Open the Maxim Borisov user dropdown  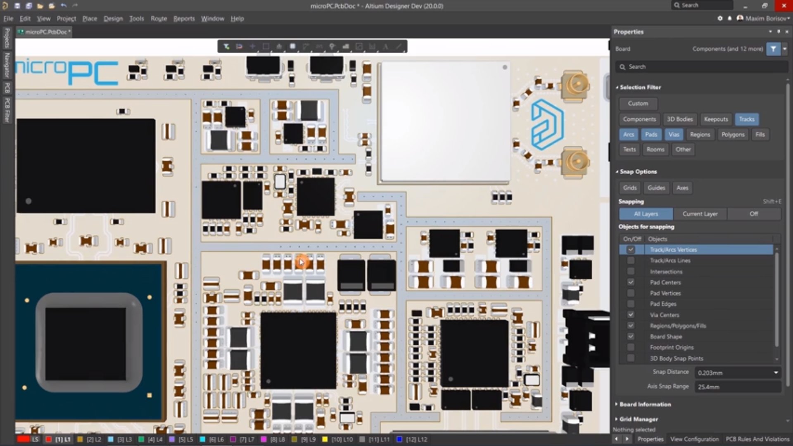click(762, 19)
